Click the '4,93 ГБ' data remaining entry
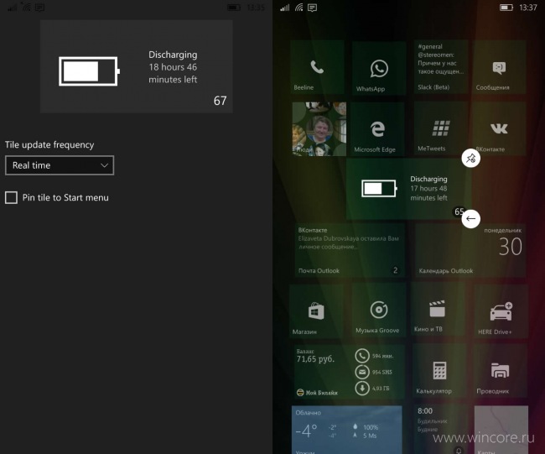 pyautogui.click(x=372, y=388)
